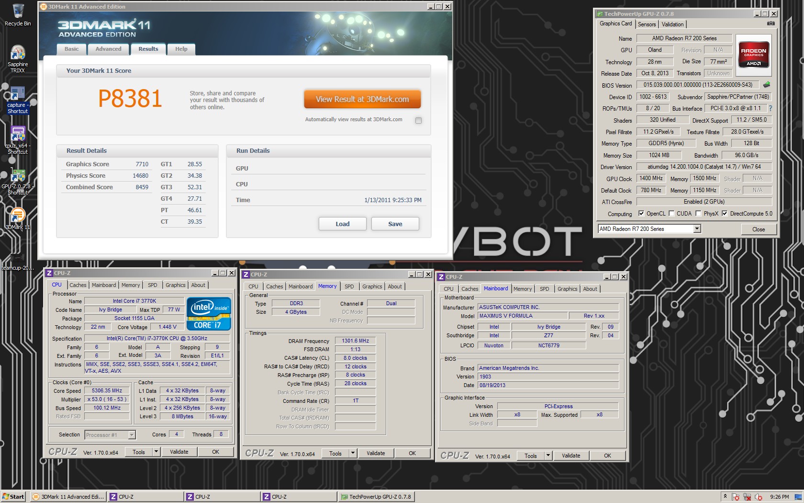Viewport: 804px width, 503px height.
Task: Open the Windows Start button
Action: tap(13, 497)
